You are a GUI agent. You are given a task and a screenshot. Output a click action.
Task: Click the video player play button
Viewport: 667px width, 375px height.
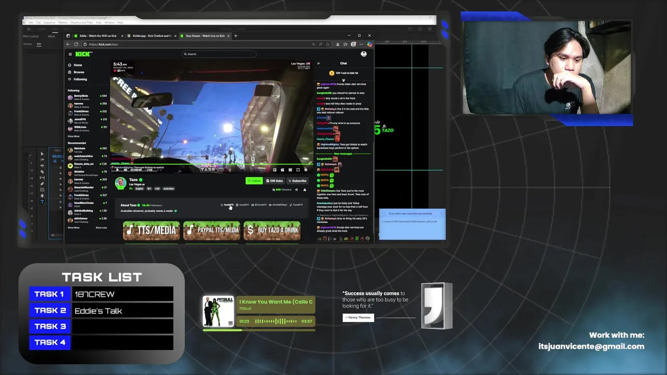click(x=117, y=170)
